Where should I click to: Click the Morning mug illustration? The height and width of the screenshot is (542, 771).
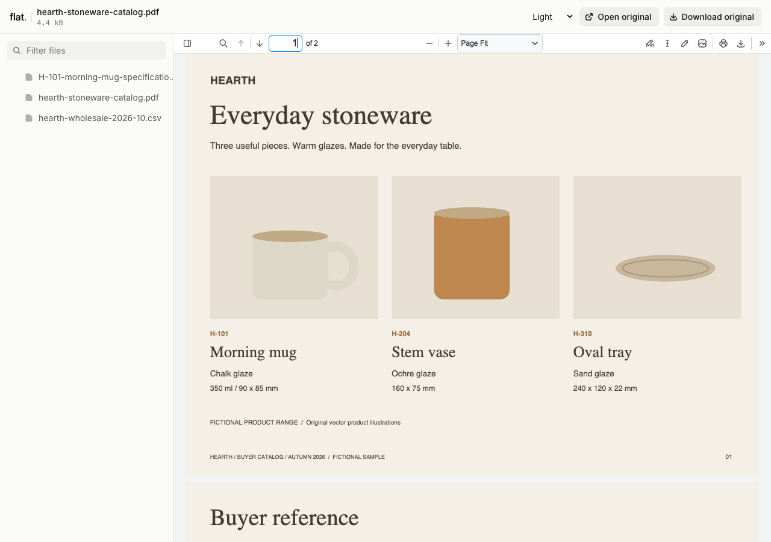pos(294,248)
